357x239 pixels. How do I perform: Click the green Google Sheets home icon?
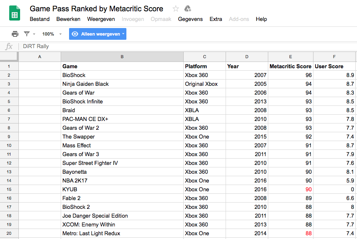point(15,13)
